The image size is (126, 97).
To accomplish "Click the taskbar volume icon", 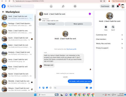I will [x=115, y=95].
